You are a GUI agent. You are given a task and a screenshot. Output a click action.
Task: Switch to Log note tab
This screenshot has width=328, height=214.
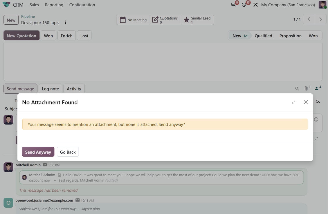51,89
